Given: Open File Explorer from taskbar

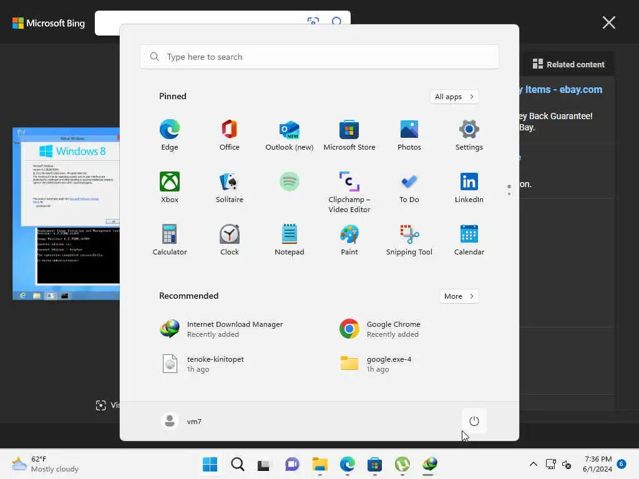Looking at the screenshot, I should [x=320, y=464].
